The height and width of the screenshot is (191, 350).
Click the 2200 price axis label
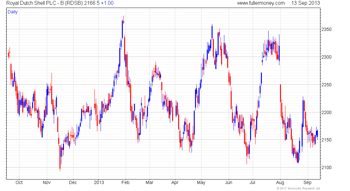pos(326,113)
